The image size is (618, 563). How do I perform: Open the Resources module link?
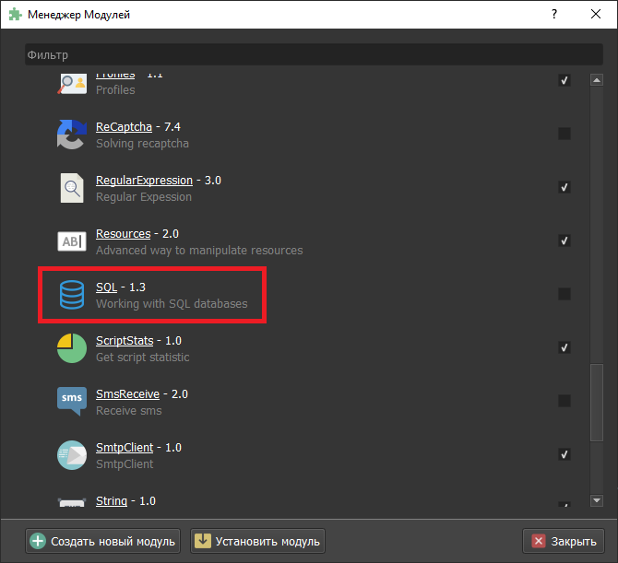123,234
